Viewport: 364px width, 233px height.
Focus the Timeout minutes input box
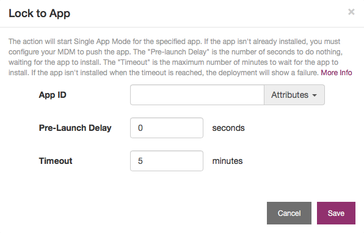point(167,161)
